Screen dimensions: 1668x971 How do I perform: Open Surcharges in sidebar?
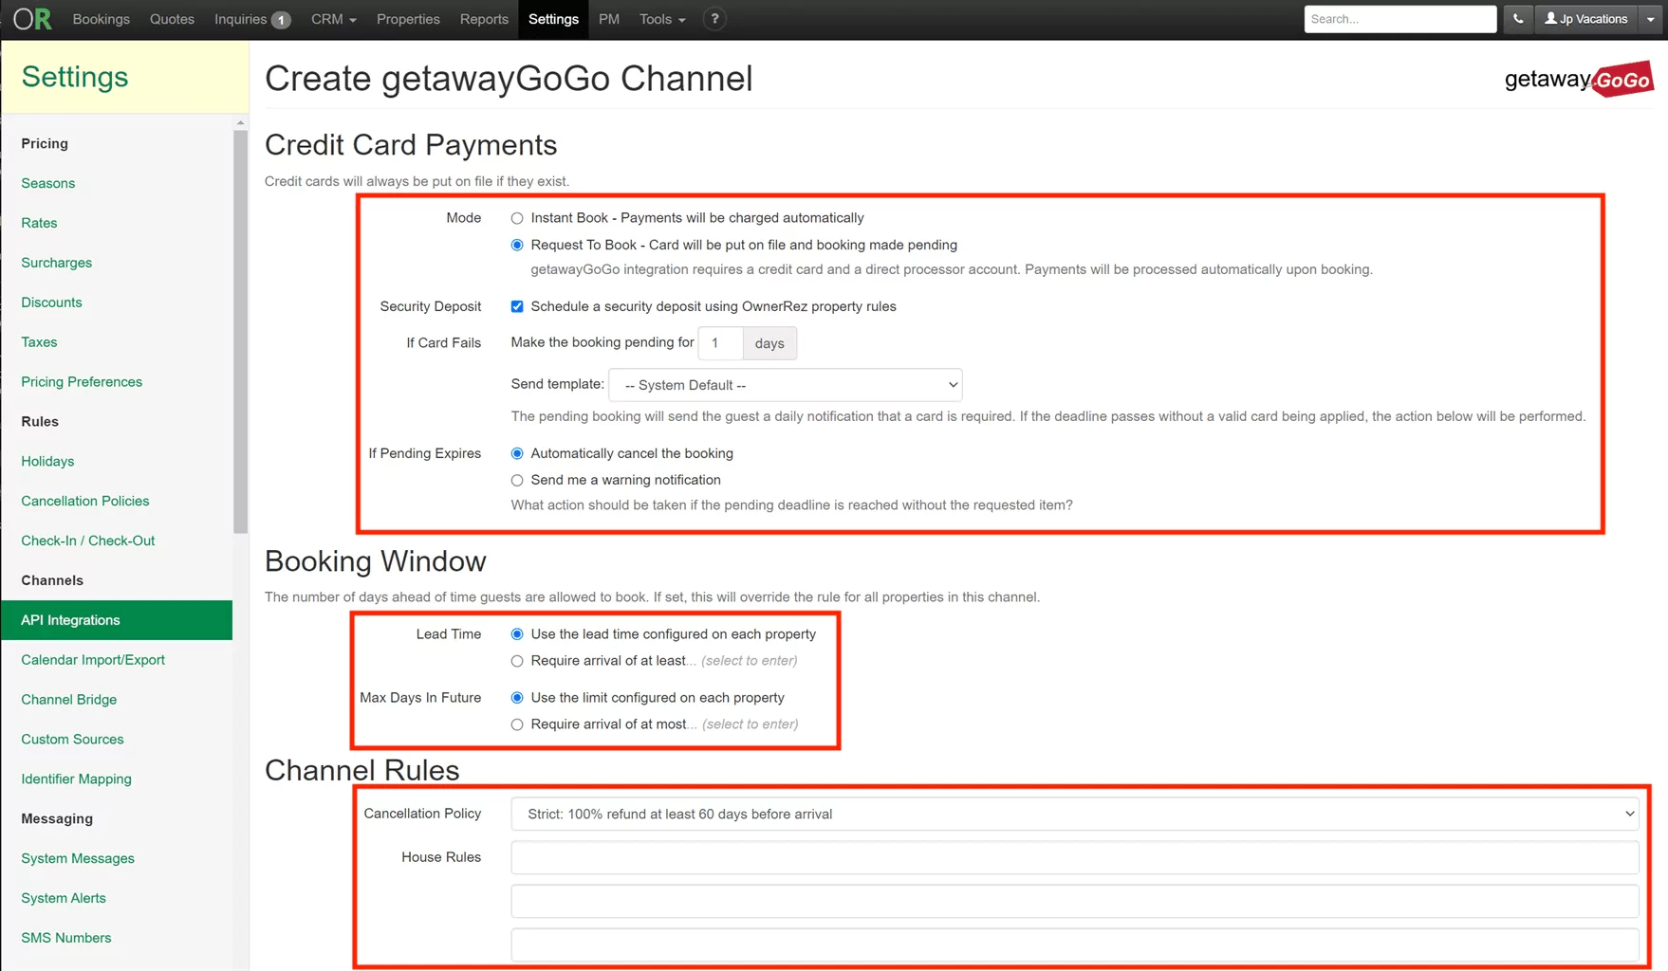pyautogui.click(x=57, y=263)
